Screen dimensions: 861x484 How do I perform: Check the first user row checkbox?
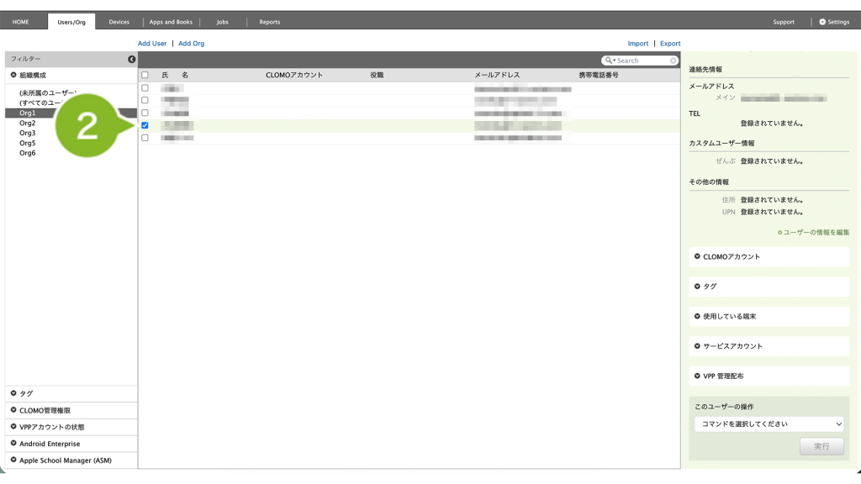(145, 87)
